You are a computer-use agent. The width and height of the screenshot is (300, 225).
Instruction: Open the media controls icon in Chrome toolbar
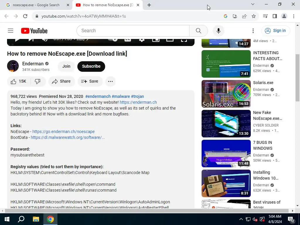(265, 16)
